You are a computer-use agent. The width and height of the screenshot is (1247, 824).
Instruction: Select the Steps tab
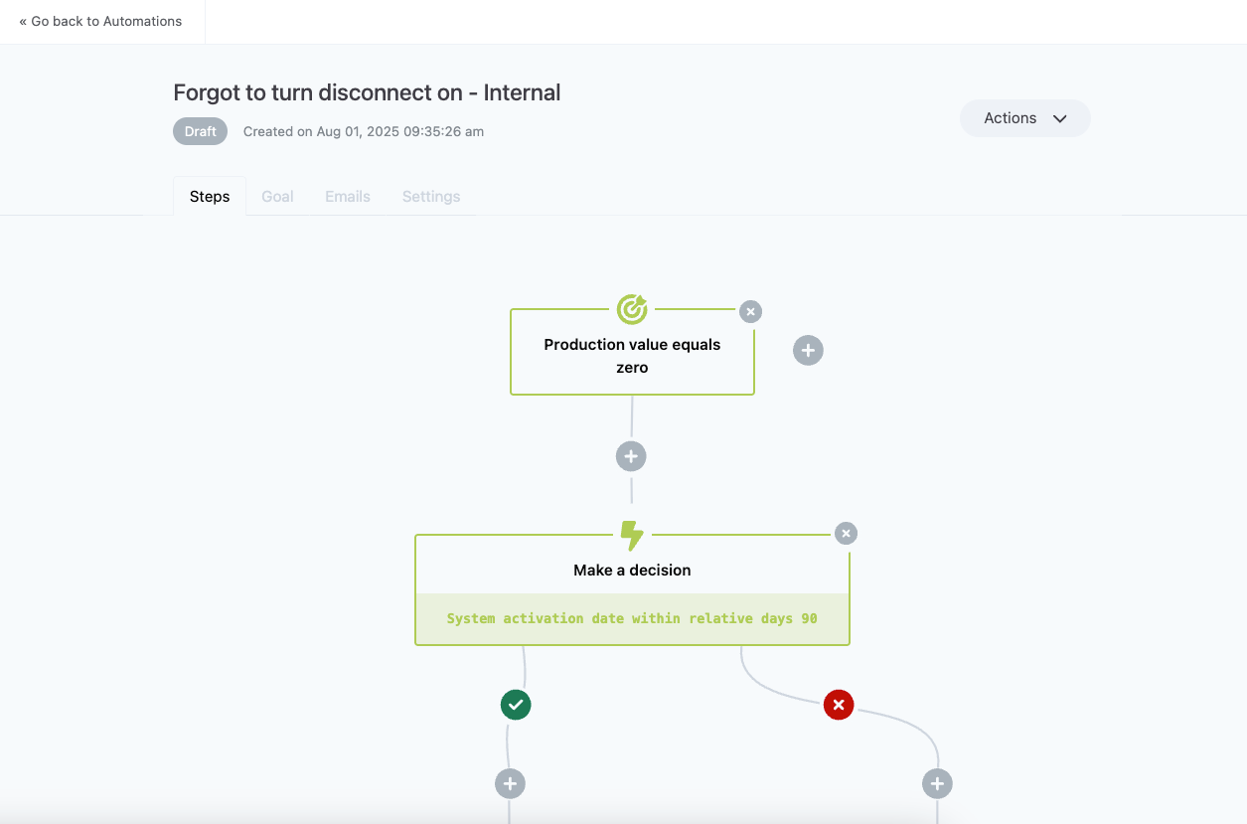pyautogui.click(x=210, y=197)
